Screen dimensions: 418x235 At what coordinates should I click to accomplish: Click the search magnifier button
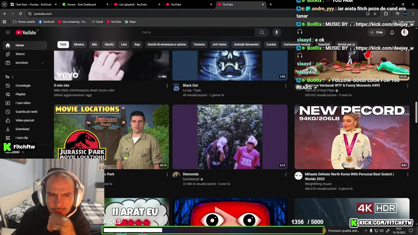pos(262,32)
